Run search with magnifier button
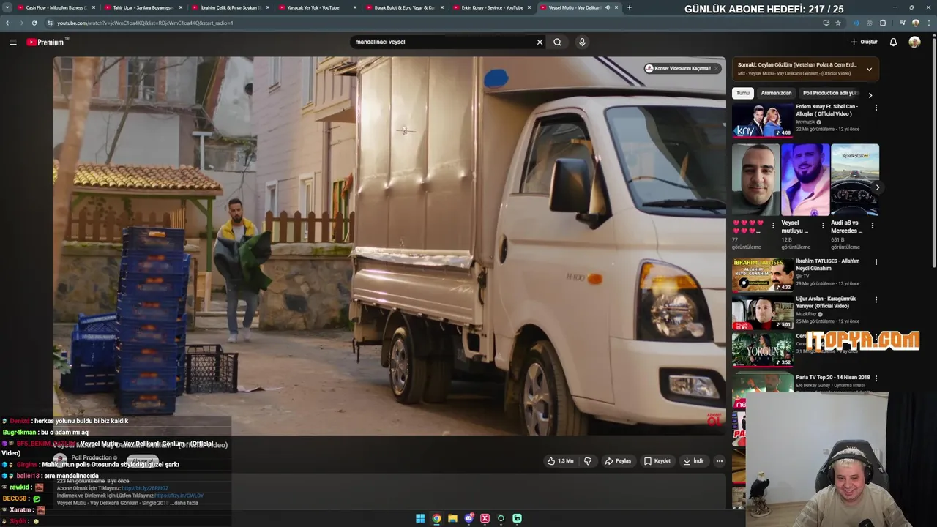 [x=558, y=42]
